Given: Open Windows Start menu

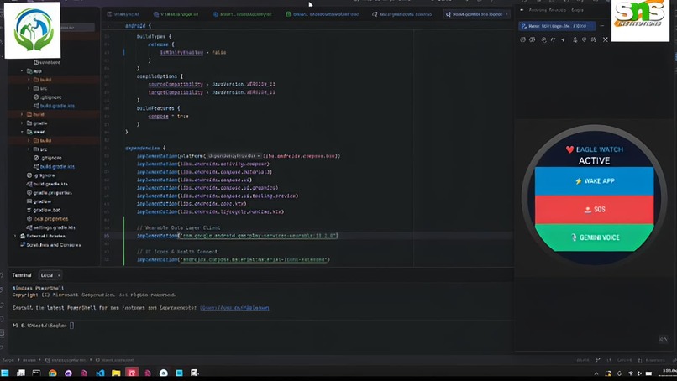Looking at the screenshot, I should [x=5, y=373].
